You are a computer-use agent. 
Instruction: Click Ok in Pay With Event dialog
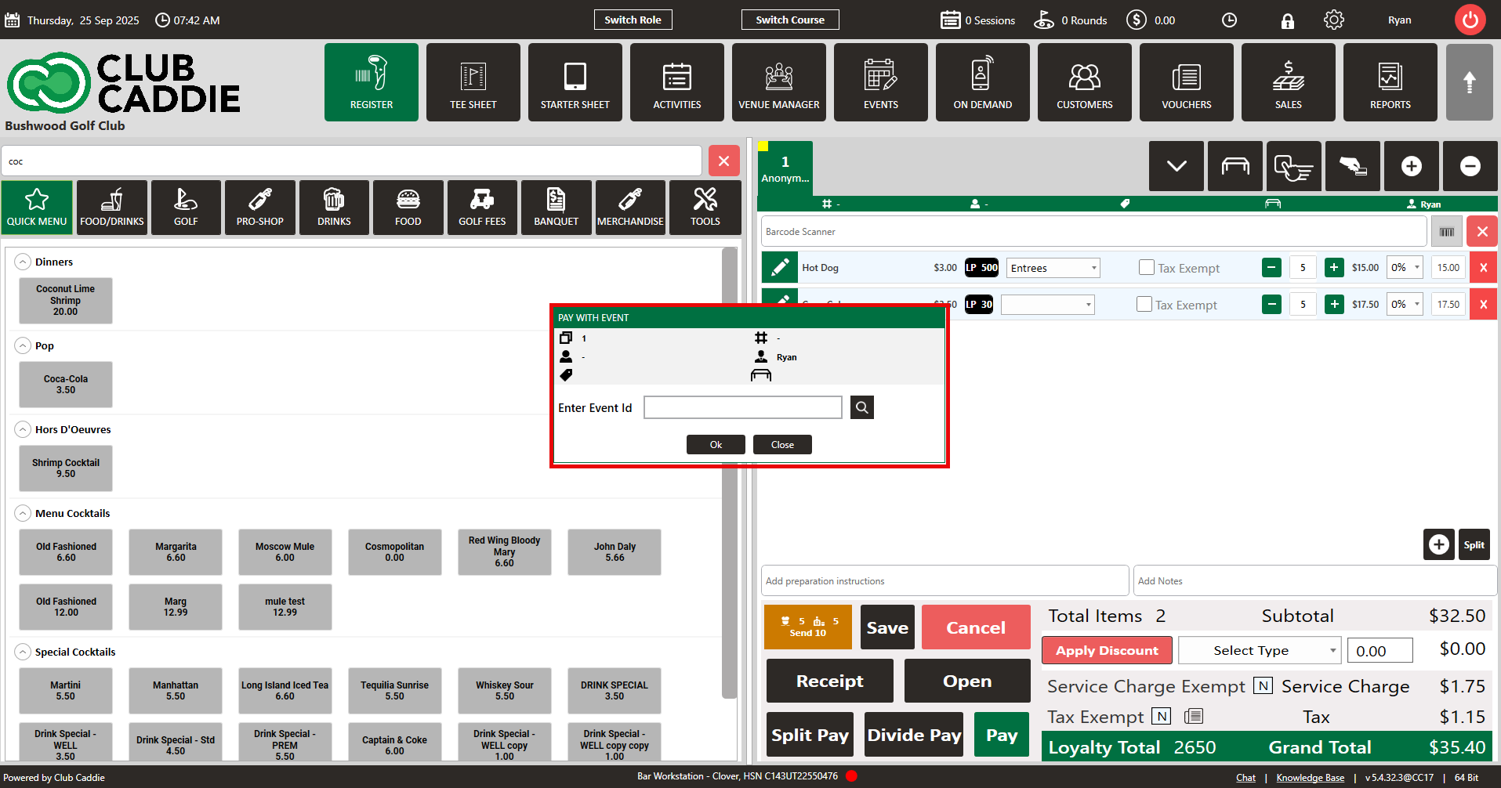[x=716, y=445]
